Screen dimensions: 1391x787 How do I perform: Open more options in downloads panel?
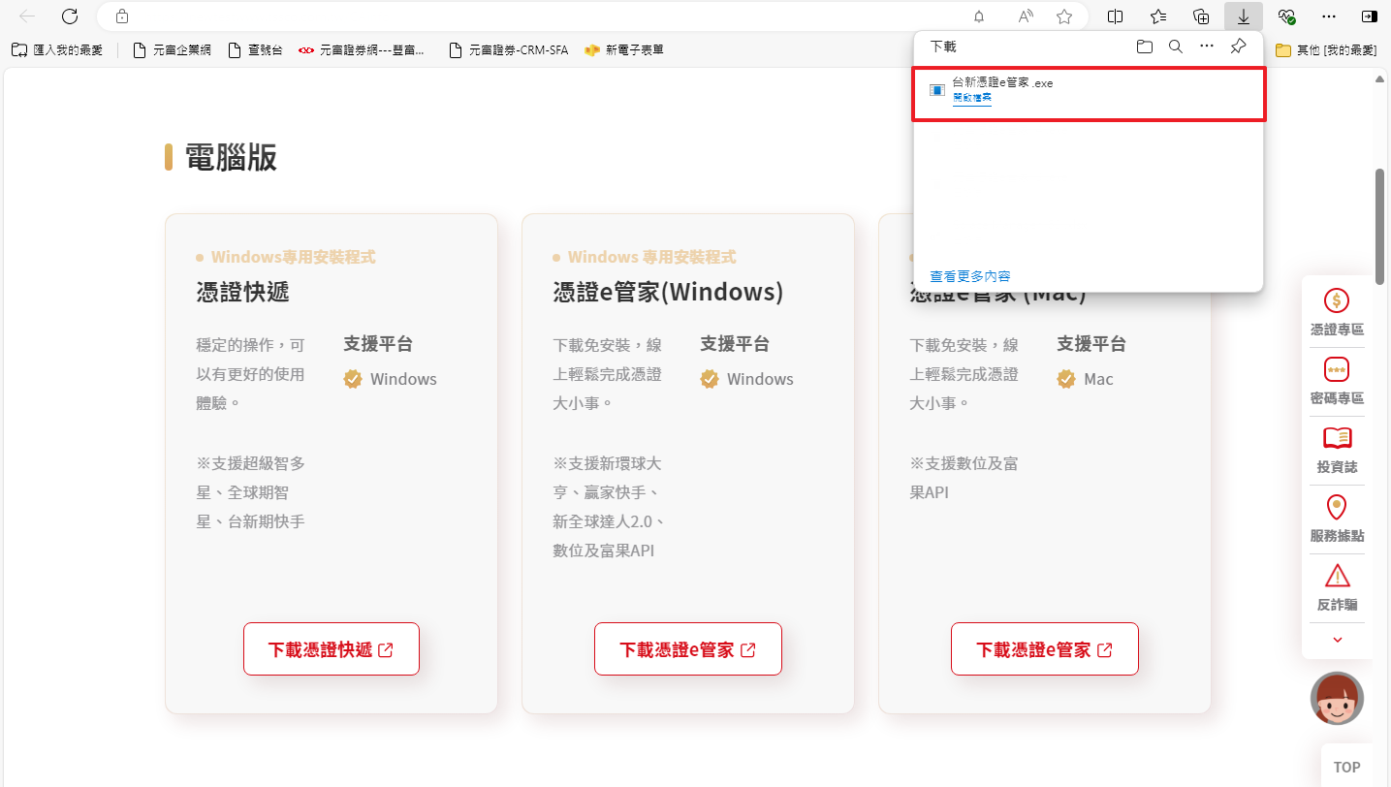click(1207, 47)
